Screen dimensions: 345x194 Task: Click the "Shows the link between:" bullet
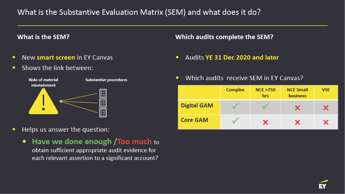(x=57, y=68)
